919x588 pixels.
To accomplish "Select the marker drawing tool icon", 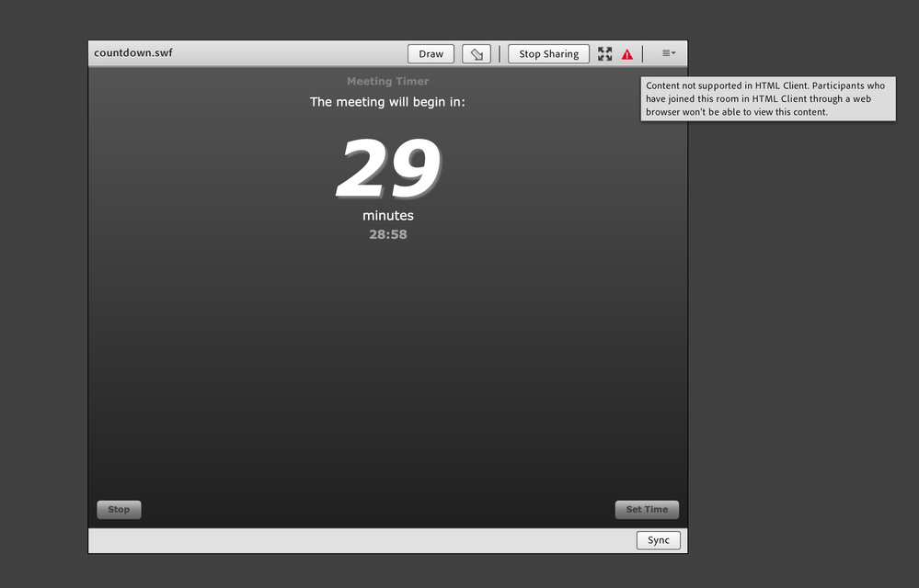I will pos(476,53).
